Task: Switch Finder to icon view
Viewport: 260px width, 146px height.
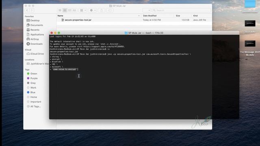Action: [60, 10]
